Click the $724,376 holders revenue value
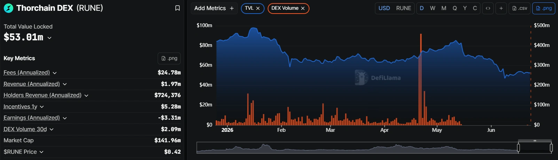The width and height of the screenshot is (558, 160). click(167, 95)
